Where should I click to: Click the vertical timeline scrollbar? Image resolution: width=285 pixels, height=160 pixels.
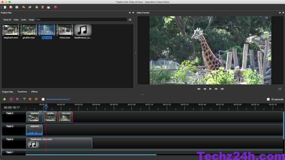284,126
